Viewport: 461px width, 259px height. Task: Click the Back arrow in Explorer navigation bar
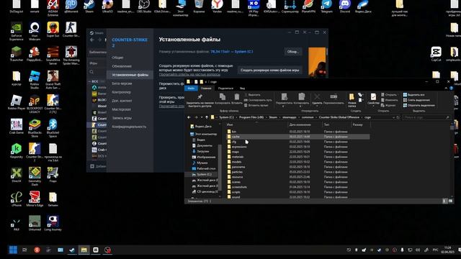189,117
